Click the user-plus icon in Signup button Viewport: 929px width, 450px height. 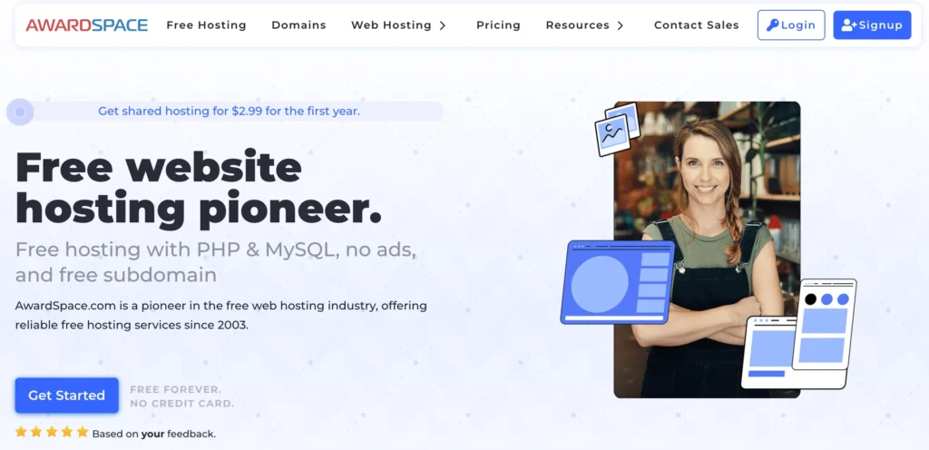[849, 24]
